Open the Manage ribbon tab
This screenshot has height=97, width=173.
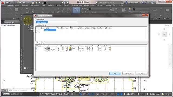[51, 5]
